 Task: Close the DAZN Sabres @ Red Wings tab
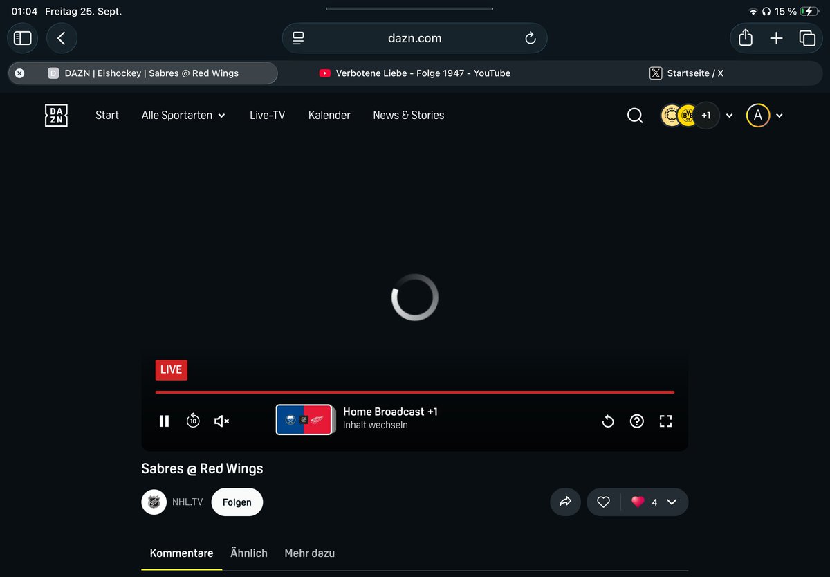[19, 73]
